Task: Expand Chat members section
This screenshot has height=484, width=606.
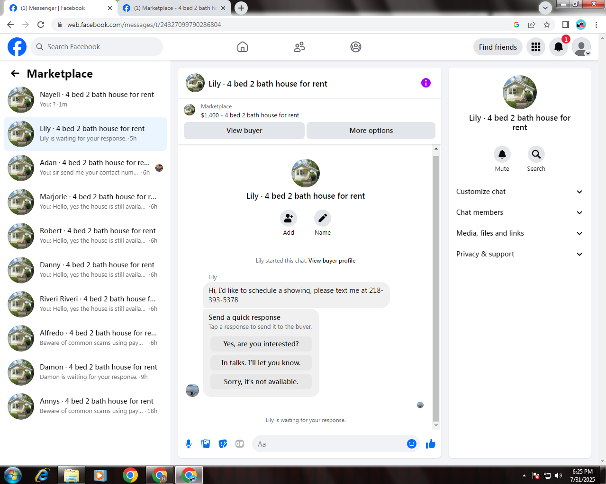Action: click(520, 212)
